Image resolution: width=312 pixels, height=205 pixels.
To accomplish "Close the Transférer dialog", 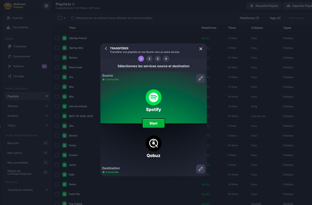I will pos(201,49).
